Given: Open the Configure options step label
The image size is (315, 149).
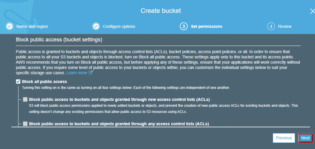Looking at the screenshot, I should point(119,26).
